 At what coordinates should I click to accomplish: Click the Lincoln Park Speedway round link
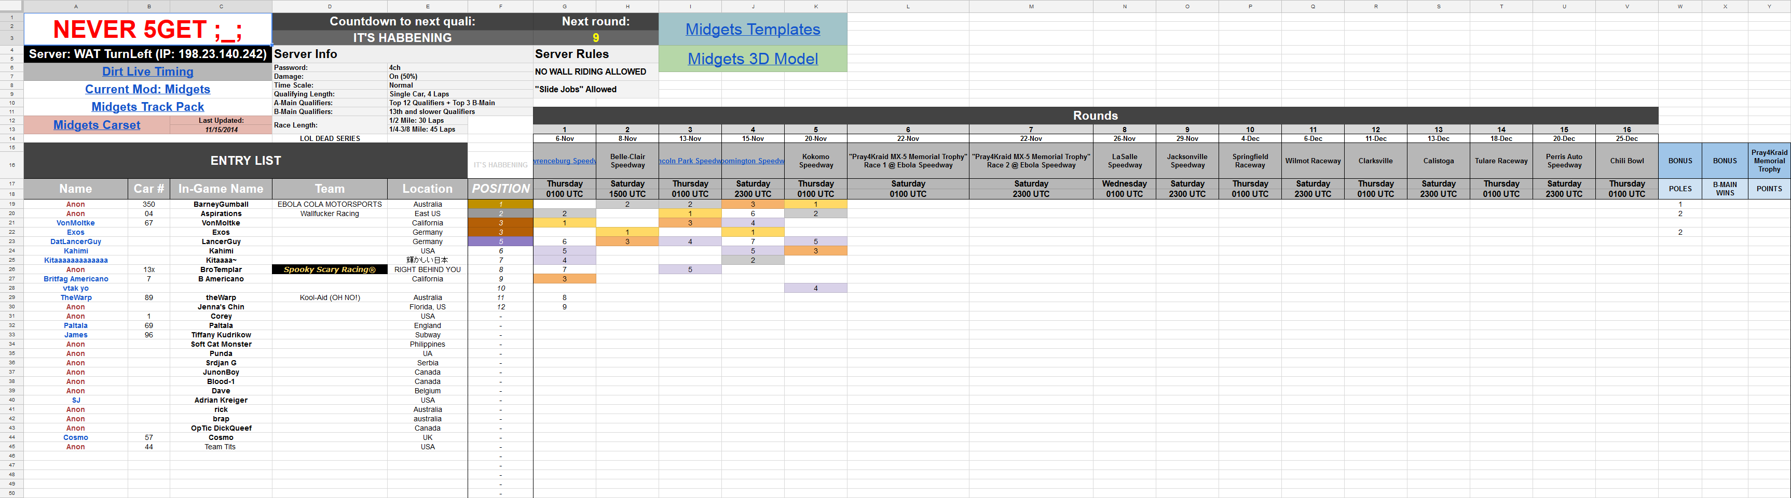tap(690, 161)
